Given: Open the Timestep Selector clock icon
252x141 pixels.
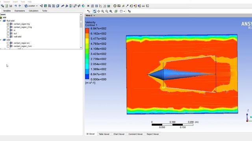Looking at the screenshot, I should [115, 6].
